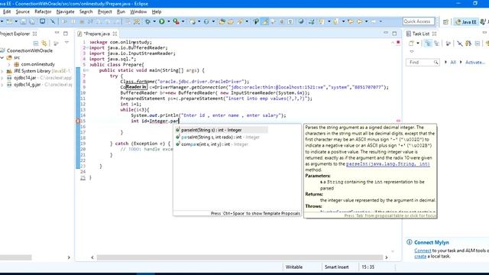The width and height of the screenshot is (489, 275).
Task: Click the Skip All Breakpoints icon
Action: coord(53,21)
